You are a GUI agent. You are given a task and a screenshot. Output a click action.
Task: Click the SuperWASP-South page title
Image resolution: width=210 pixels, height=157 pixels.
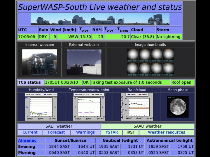pos(100,7)
